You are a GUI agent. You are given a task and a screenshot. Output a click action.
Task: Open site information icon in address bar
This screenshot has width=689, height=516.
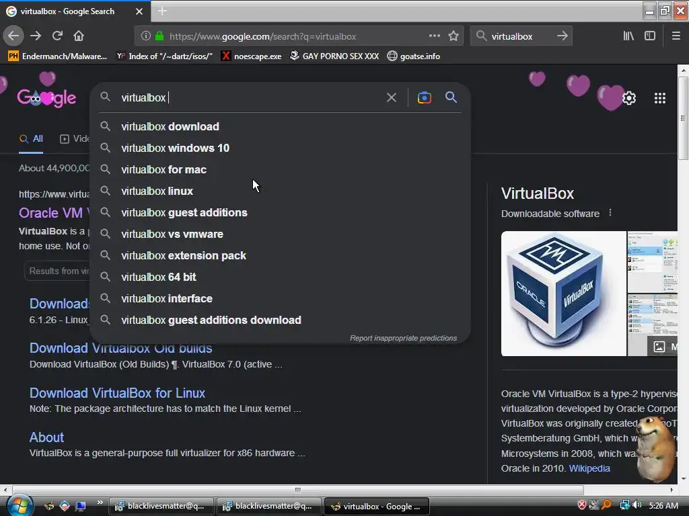point(145,36)
